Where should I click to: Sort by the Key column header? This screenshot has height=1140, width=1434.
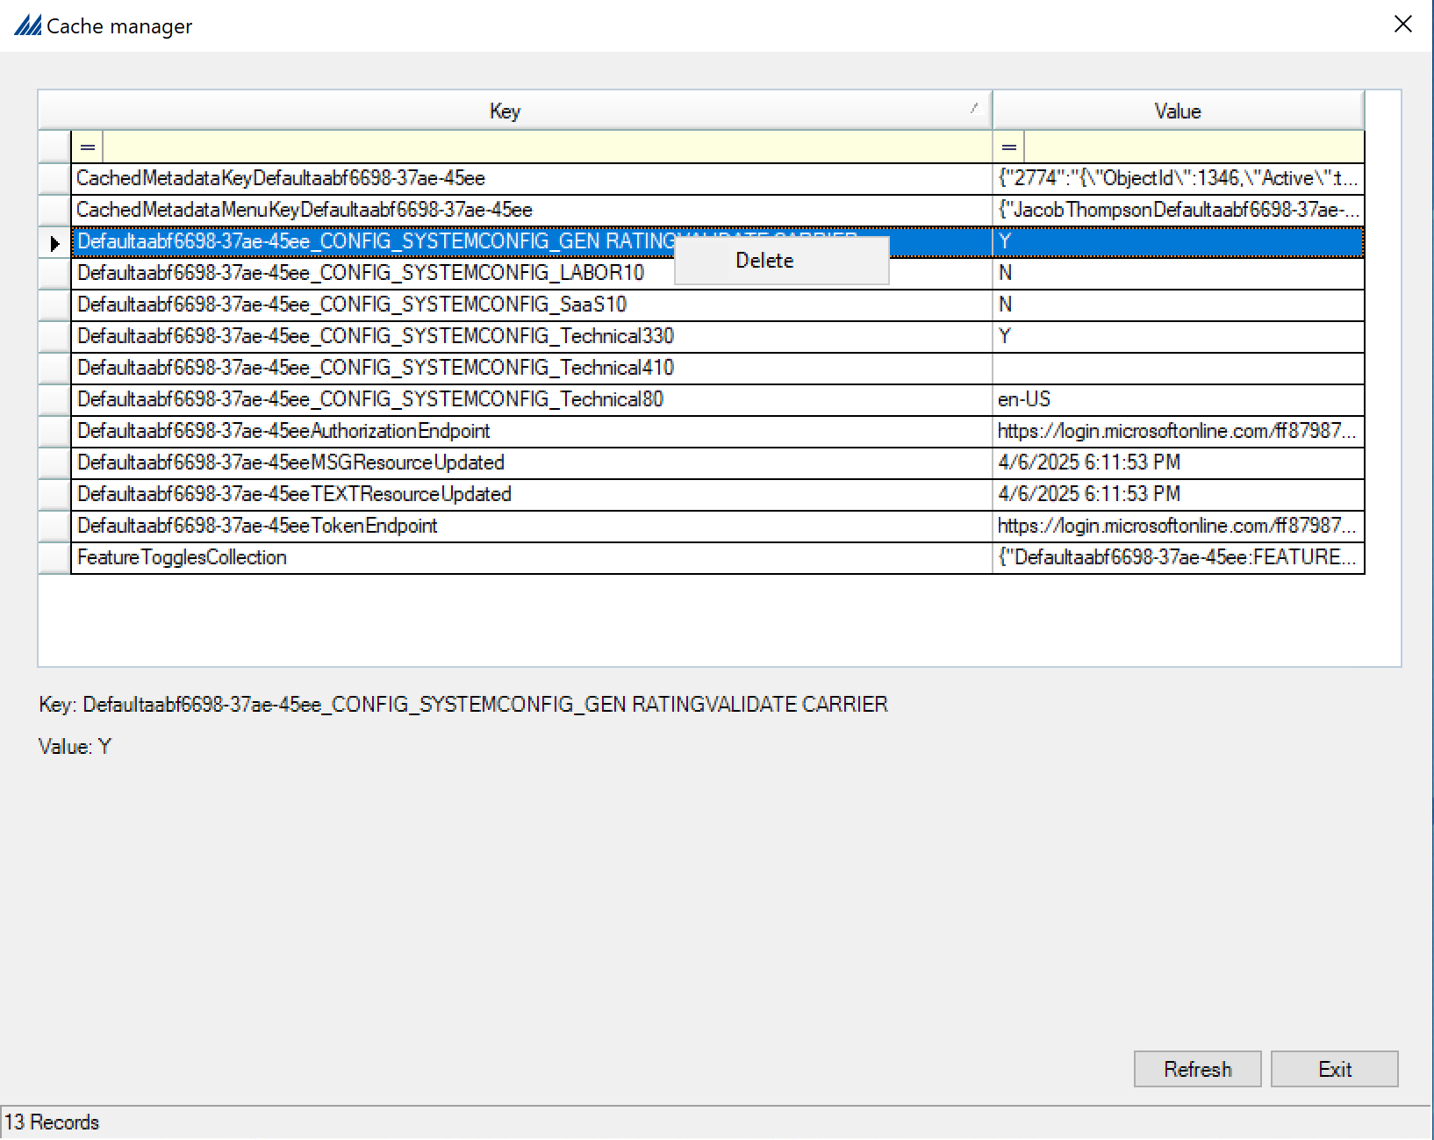(505, 111)
